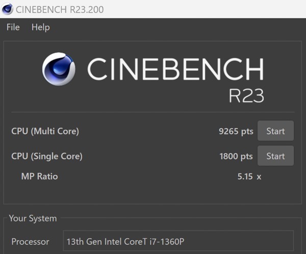Open the Help menu

[41, 28]
